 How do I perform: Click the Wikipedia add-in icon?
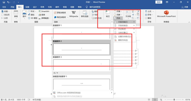[x=74, y=13]
